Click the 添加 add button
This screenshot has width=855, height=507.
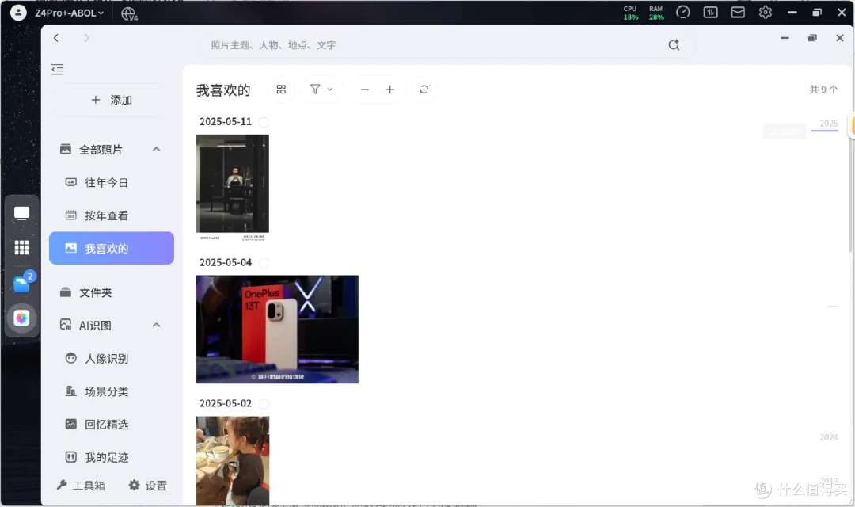[x=112, y=100]
